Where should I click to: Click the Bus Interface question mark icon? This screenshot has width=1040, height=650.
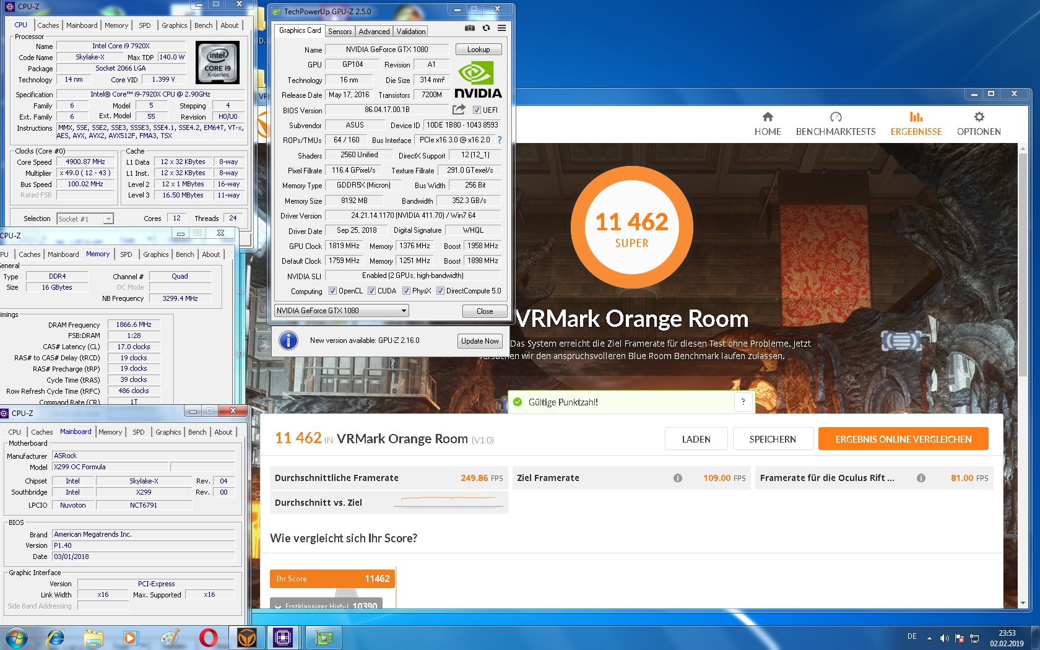pyautogui.click(x=500, y=140)
